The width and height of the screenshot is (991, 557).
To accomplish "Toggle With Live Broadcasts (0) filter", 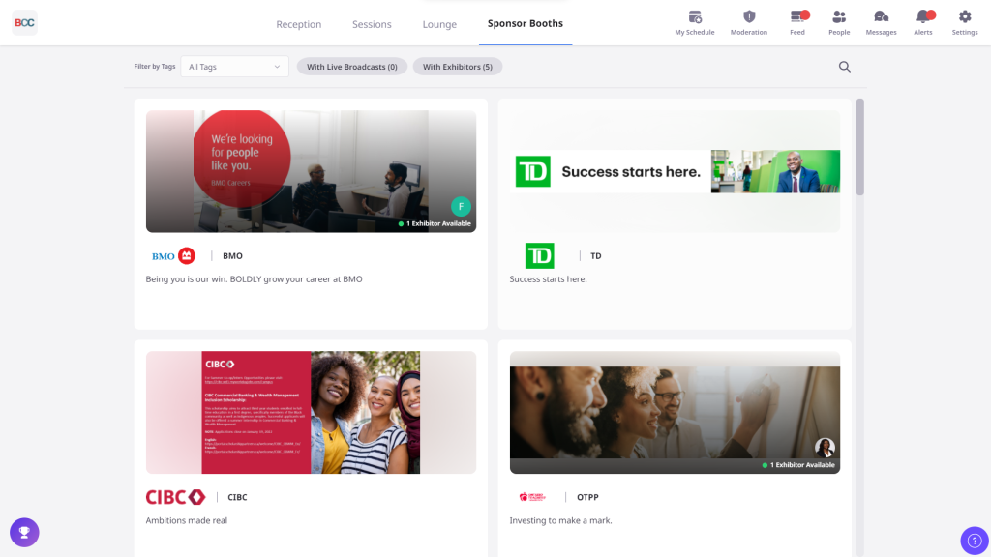I will tap(352, 67).
